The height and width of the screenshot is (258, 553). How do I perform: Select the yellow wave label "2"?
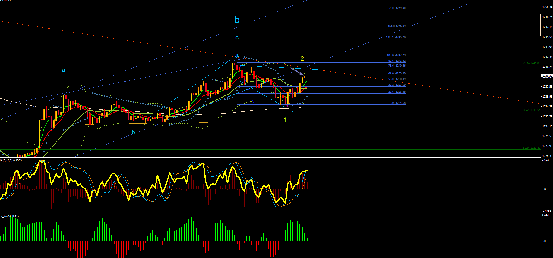[x=302, y=59]
